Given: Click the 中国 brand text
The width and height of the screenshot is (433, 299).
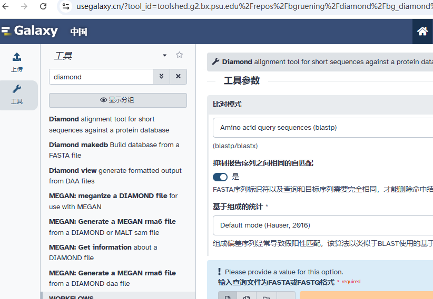Looking at the screenshot, I should (78, 32).
